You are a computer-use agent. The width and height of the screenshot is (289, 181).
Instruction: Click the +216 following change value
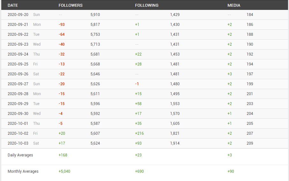coord(139,133)
